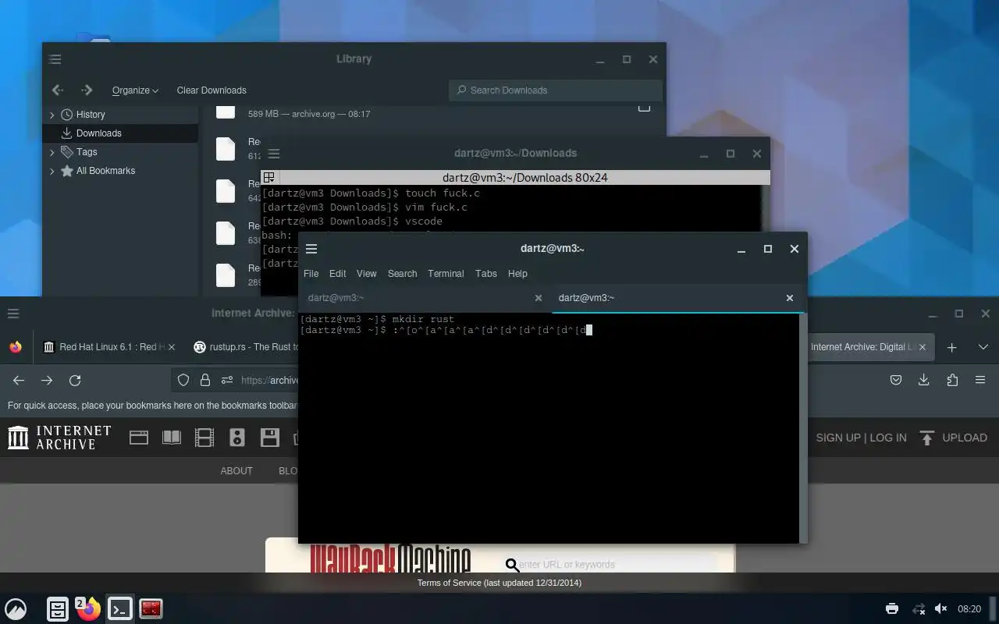Open the application launcher in taskbar

[16, 609]
